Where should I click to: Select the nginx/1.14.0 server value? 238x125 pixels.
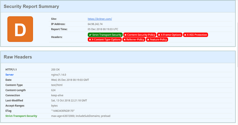(x=59, y=75)
